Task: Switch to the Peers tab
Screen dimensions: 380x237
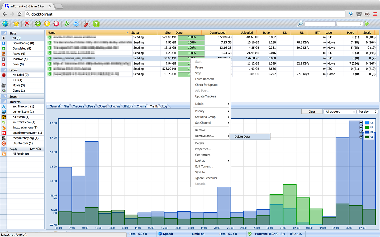Action: click(92, 106)
